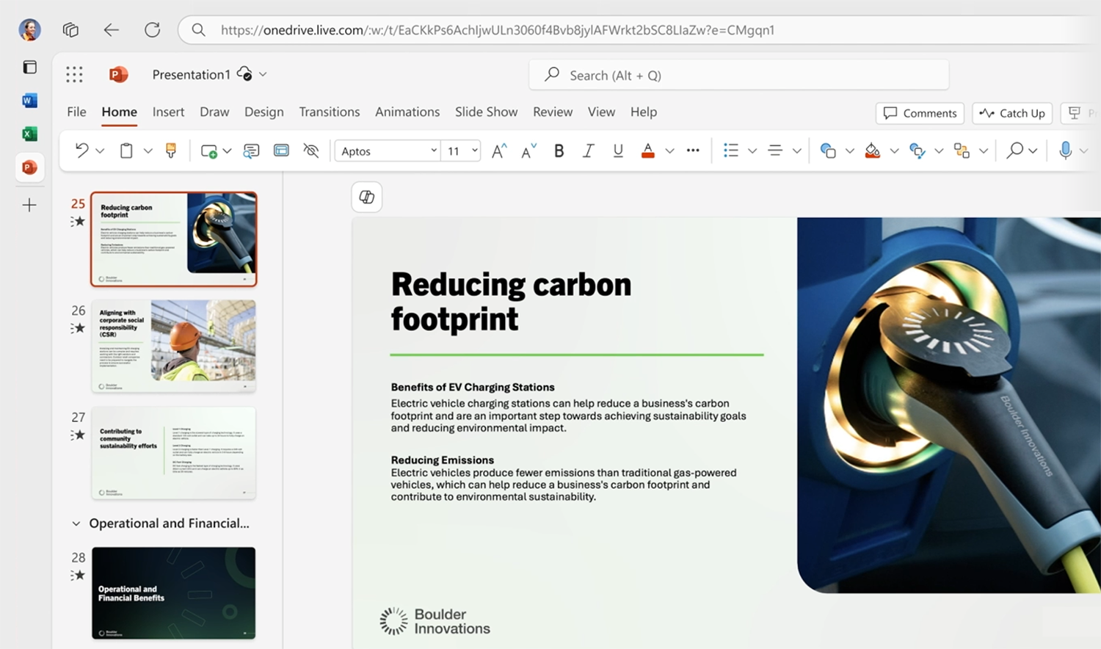Open Excel from the browser sidebar

pyautogui.click(x=29, y=134)
